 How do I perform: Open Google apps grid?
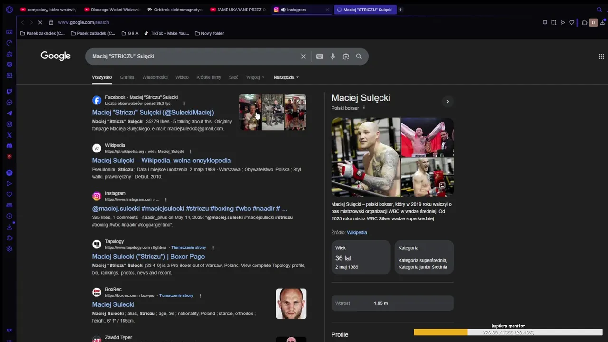pos(601,57)
